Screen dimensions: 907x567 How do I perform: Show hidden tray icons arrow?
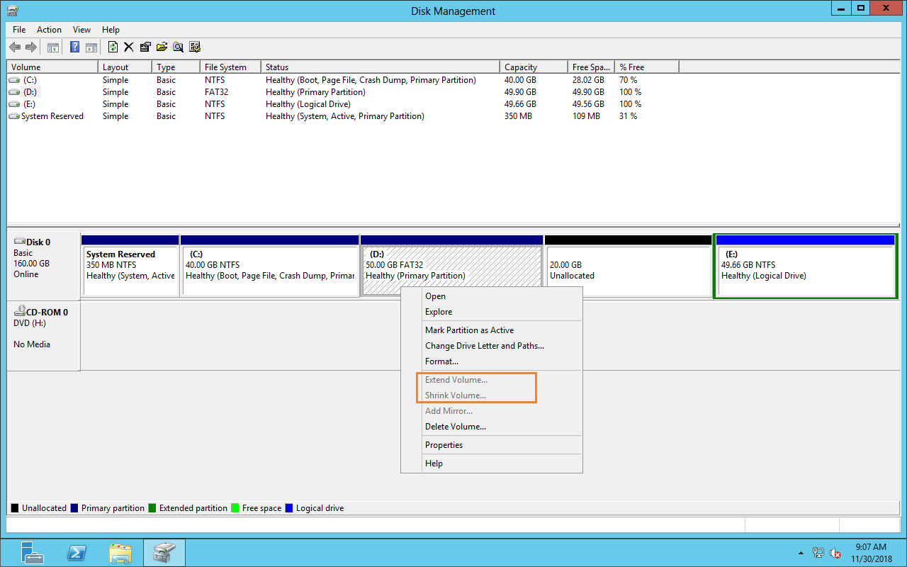click(x=801, y=552)
